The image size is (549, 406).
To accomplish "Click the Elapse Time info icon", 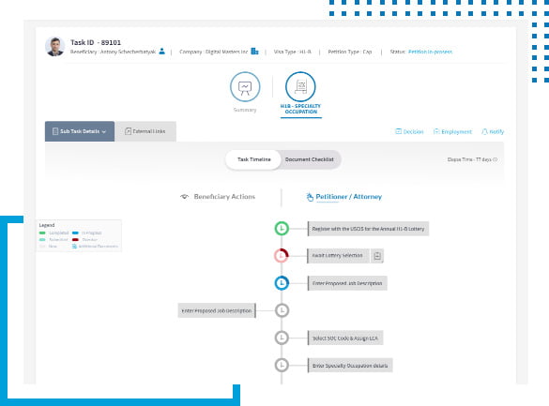I will point(496,159).
